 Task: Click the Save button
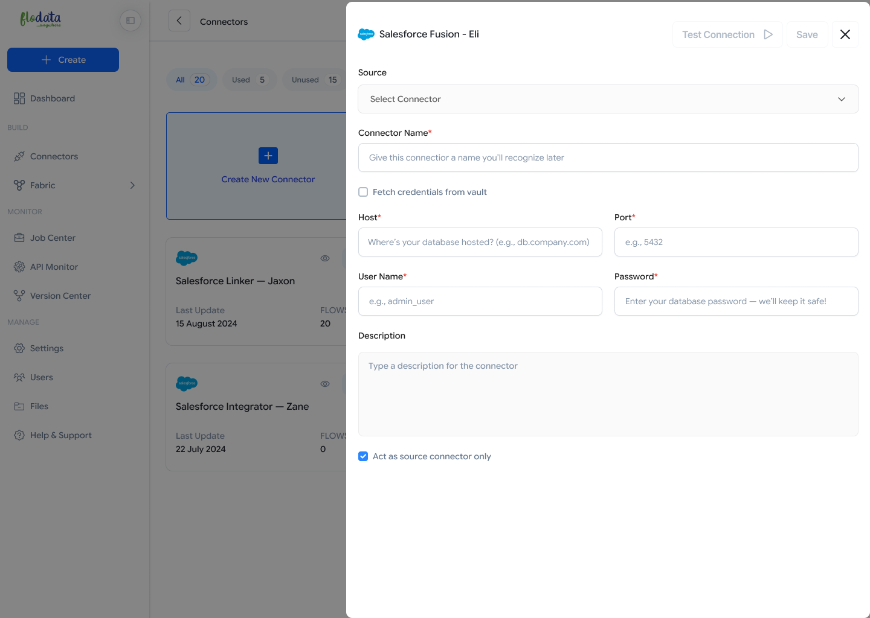807,34
